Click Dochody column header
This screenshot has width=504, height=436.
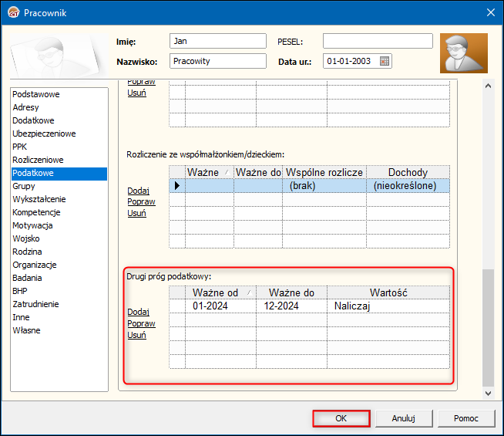click(408, 172)
